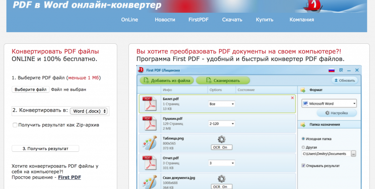Click the First PDF app logo icon
This screenshot has width=375, height=189.
(141, 70)
